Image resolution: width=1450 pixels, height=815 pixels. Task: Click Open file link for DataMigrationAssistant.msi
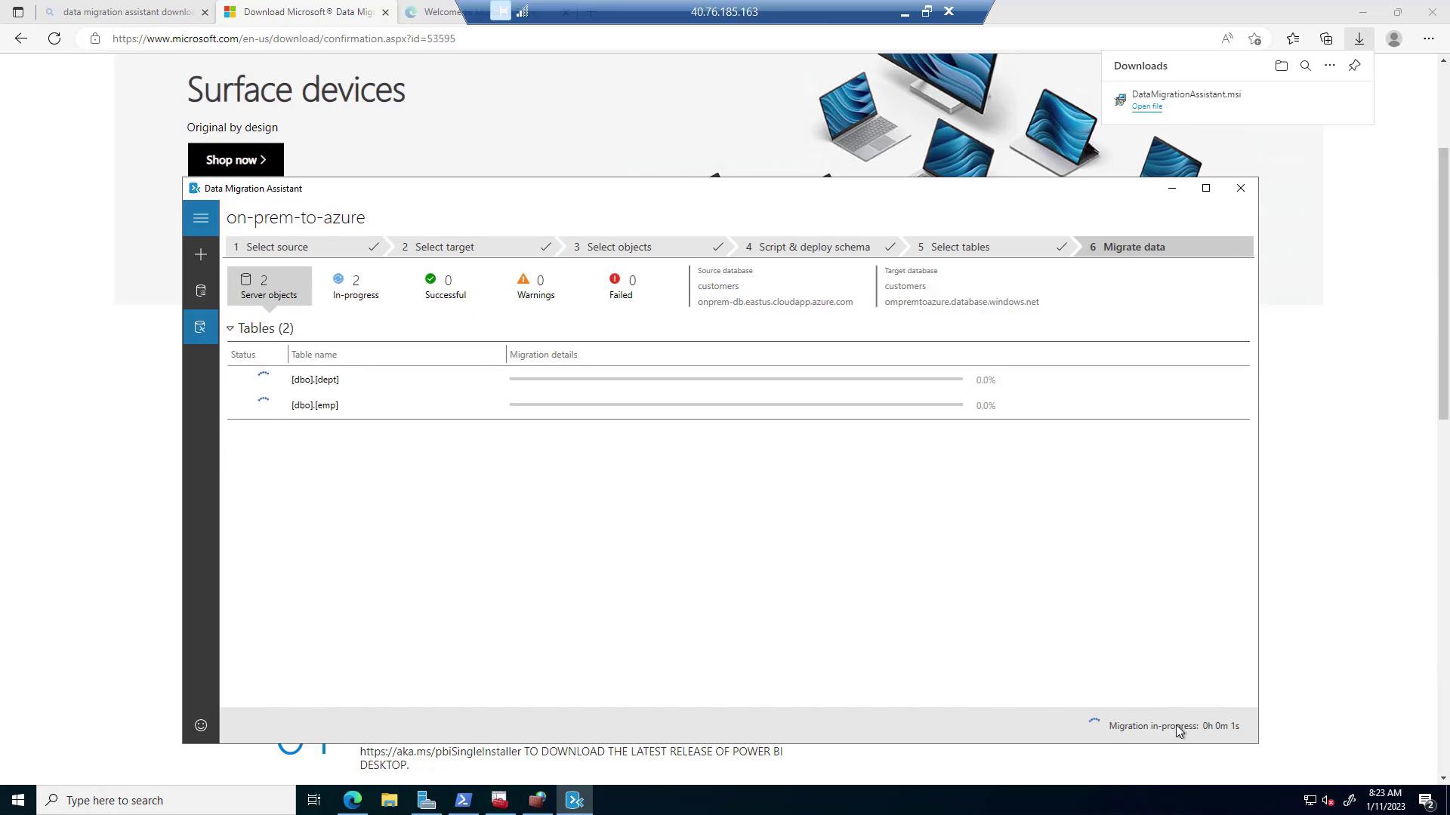pyautogui.click(x=1146, y=106)
